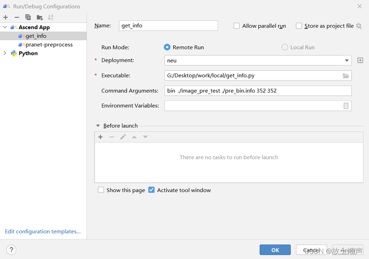
Task: Select the Local Run mode
Action: 285,47
